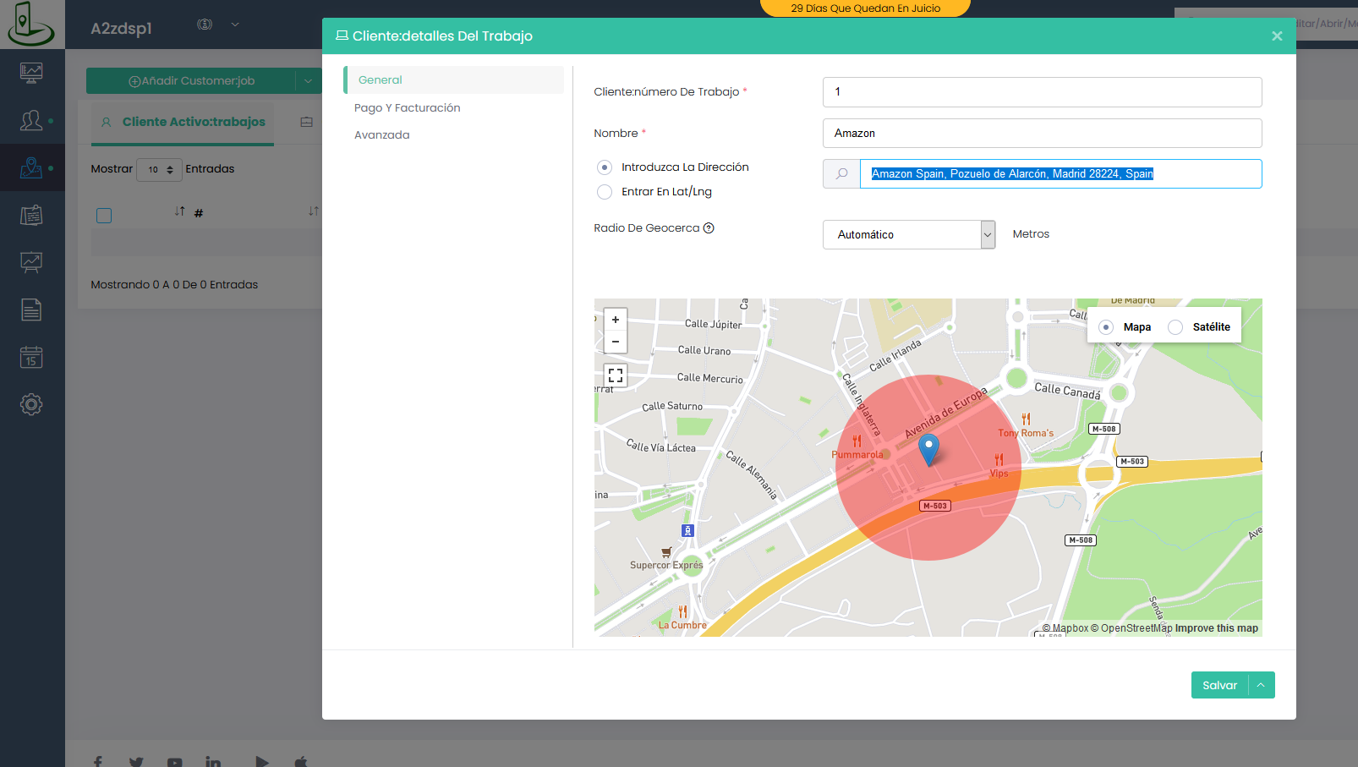Screen dimensions: 1358x767
Task: Select the Entrar En Lat/Lng radio button
Action: coord(605,192)
